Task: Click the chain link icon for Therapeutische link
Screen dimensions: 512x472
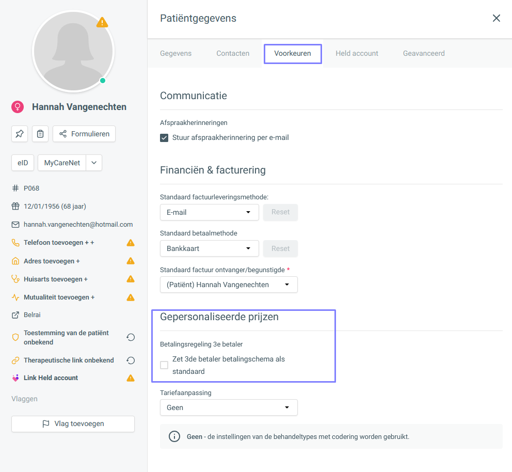Action: (15, 360)
